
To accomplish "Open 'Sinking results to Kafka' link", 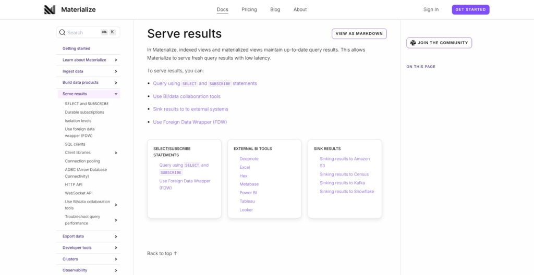I will pos(342,183).
